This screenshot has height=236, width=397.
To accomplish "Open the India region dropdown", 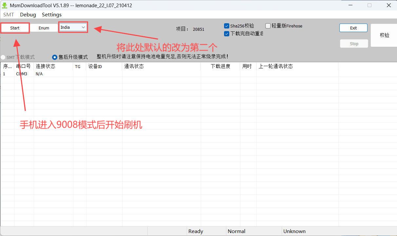I will [x=73, y=27].
